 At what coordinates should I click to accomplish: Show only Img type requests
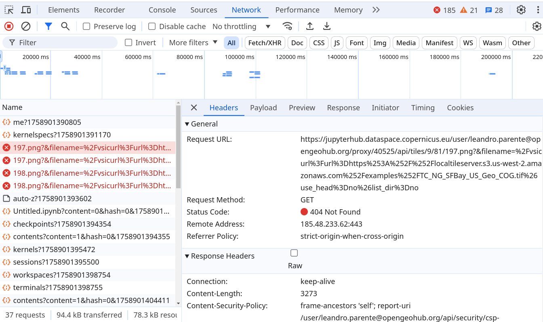(x=379, y=43)
